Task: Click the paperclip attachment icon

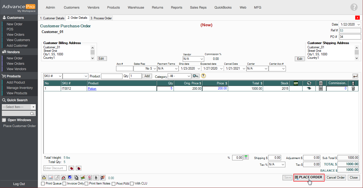Action: point(96,178)
